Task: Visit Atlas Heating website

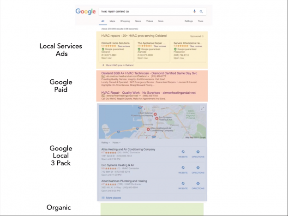Action: 183,154
